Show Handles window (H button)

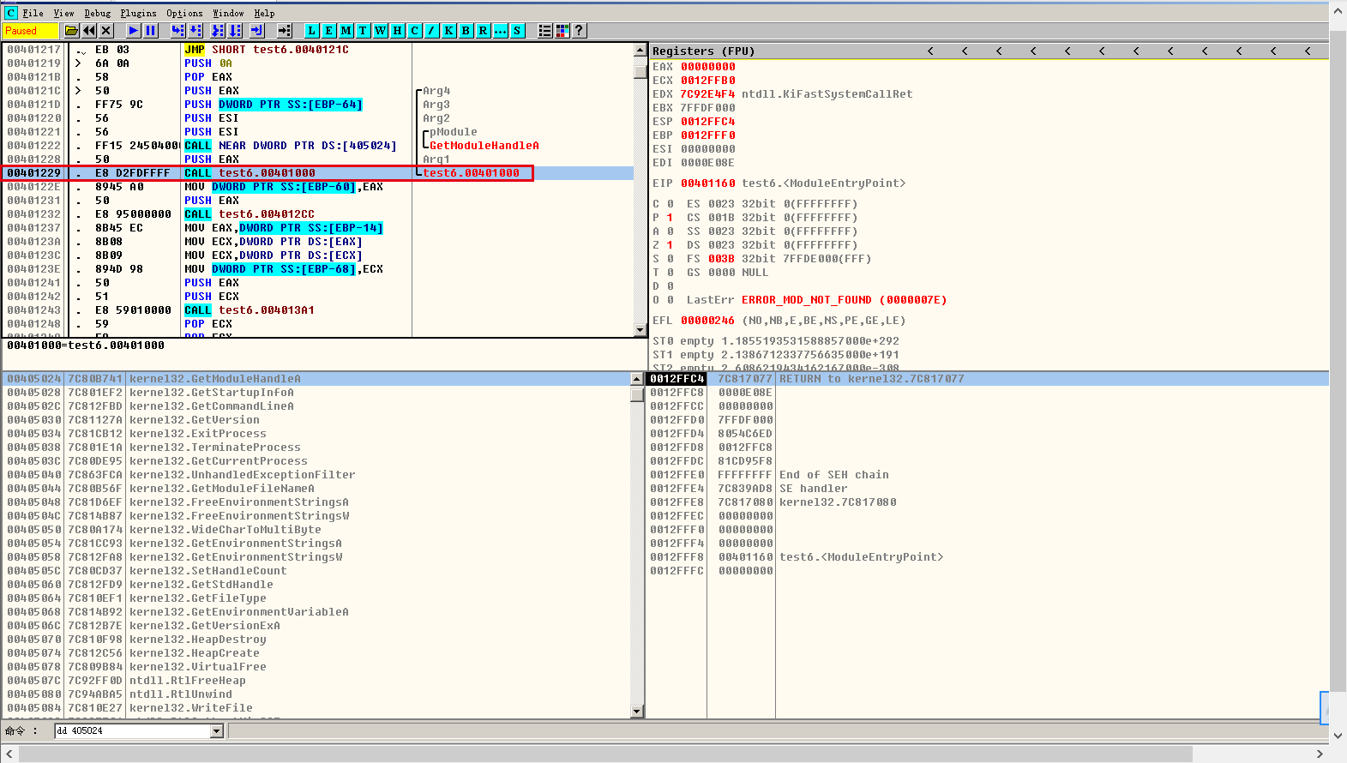pyautogui.click(x=398, y=31)
